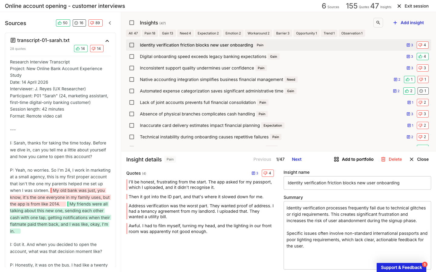The height and width of the screenshot is (272, 436).
Task: Click sources icon on Absence of physical branches
Action: [x=410, y=114]
